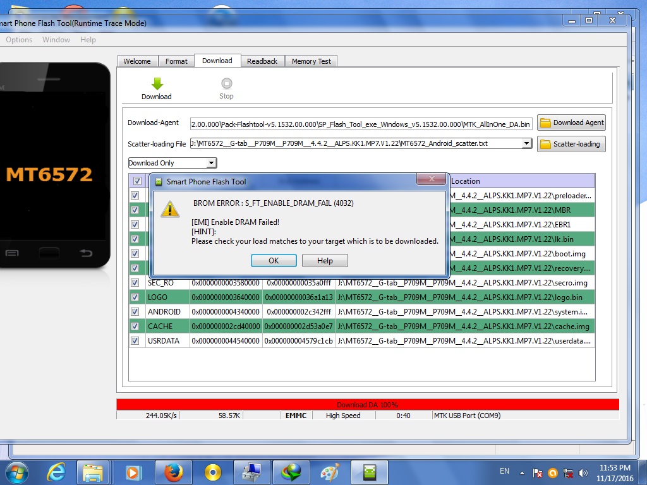Open the Options menu
This screenshot has height=485, width=647.
click(x=19, y=40)
